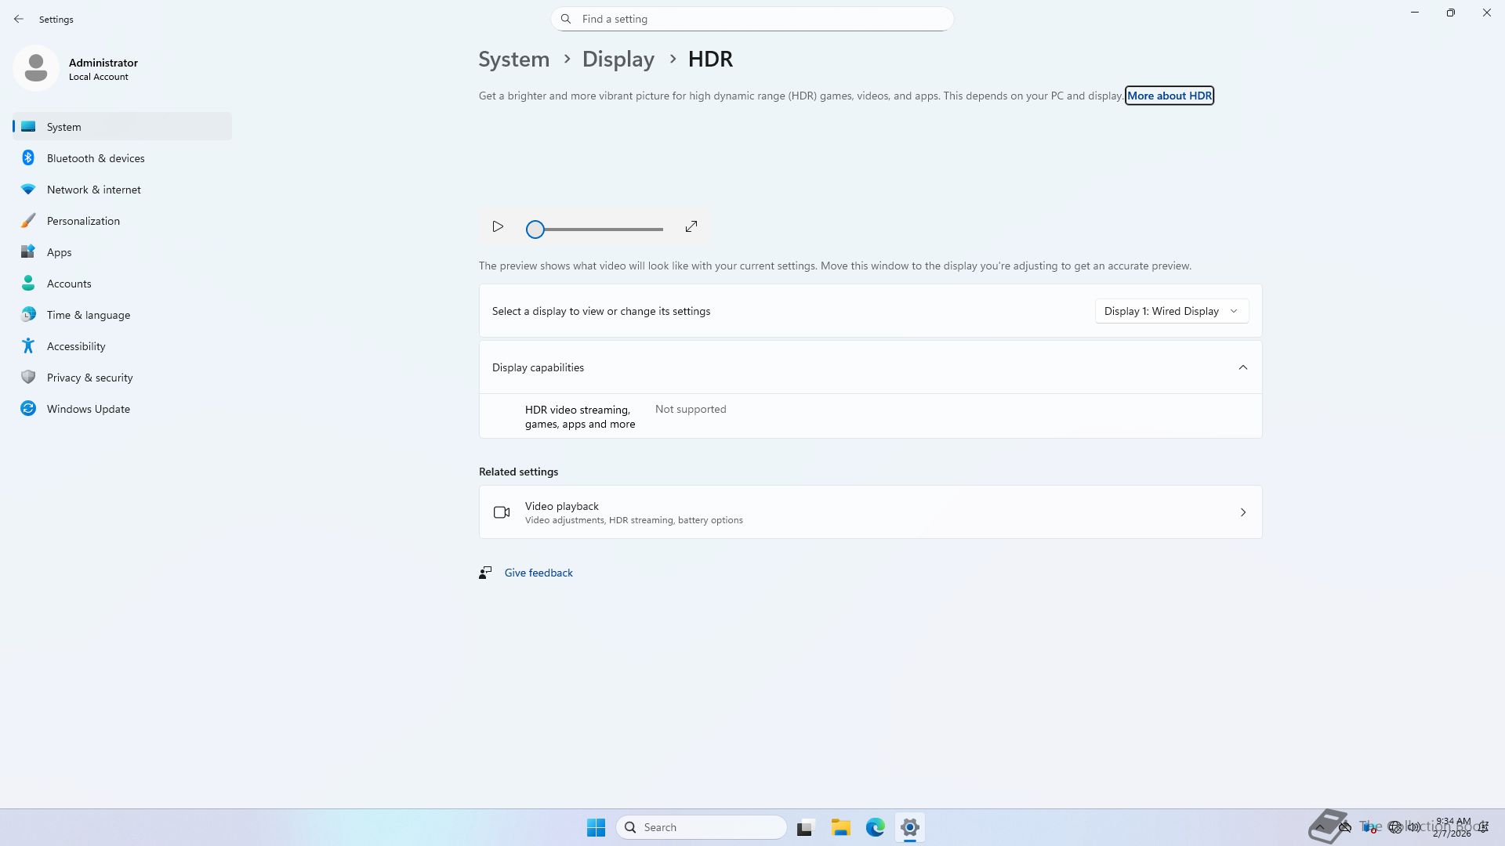Play the HDR preview video

[x=498, y=226]
